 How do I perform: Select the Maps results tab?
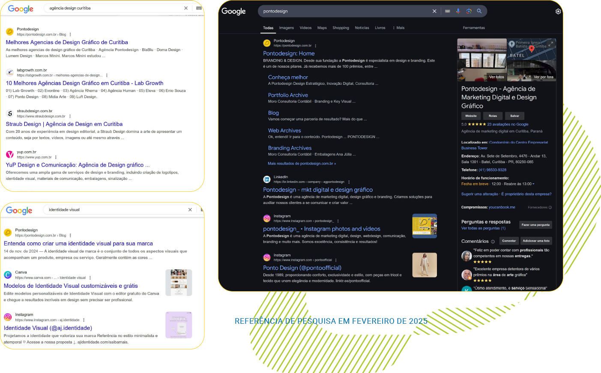click(322, 28)
